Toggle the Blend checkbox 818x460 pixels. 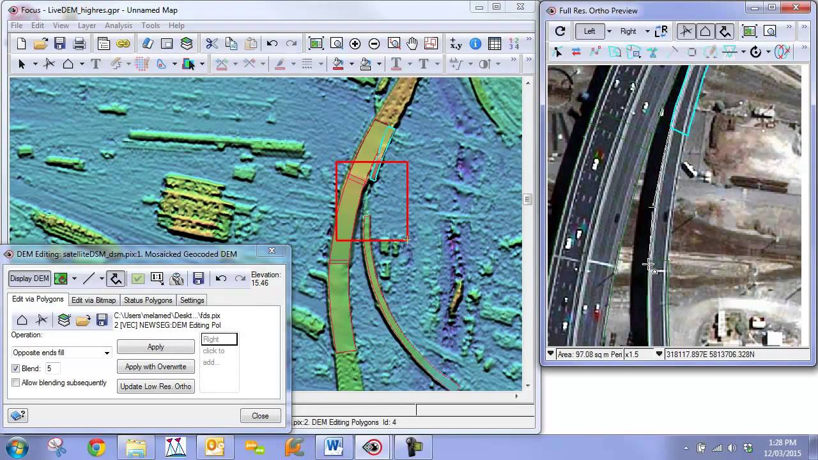(16, 369)
